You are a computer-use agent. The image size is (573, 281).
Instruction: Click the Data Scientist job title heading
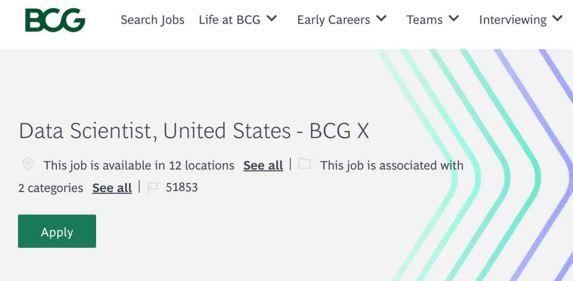point(194,131)
